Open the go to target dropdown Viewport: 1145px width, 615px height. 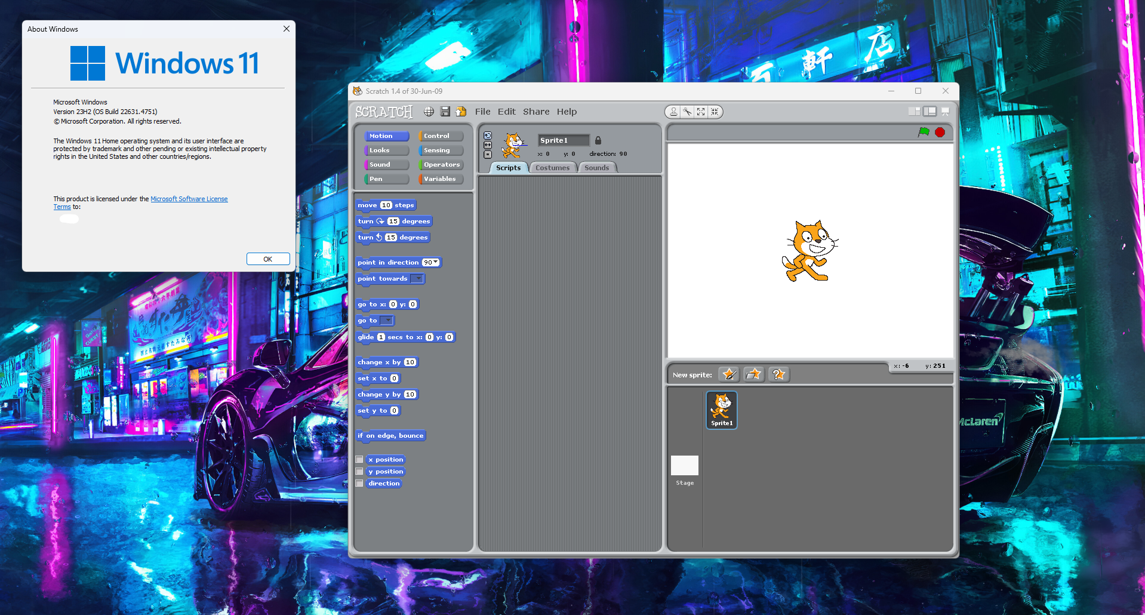[387, 321]
